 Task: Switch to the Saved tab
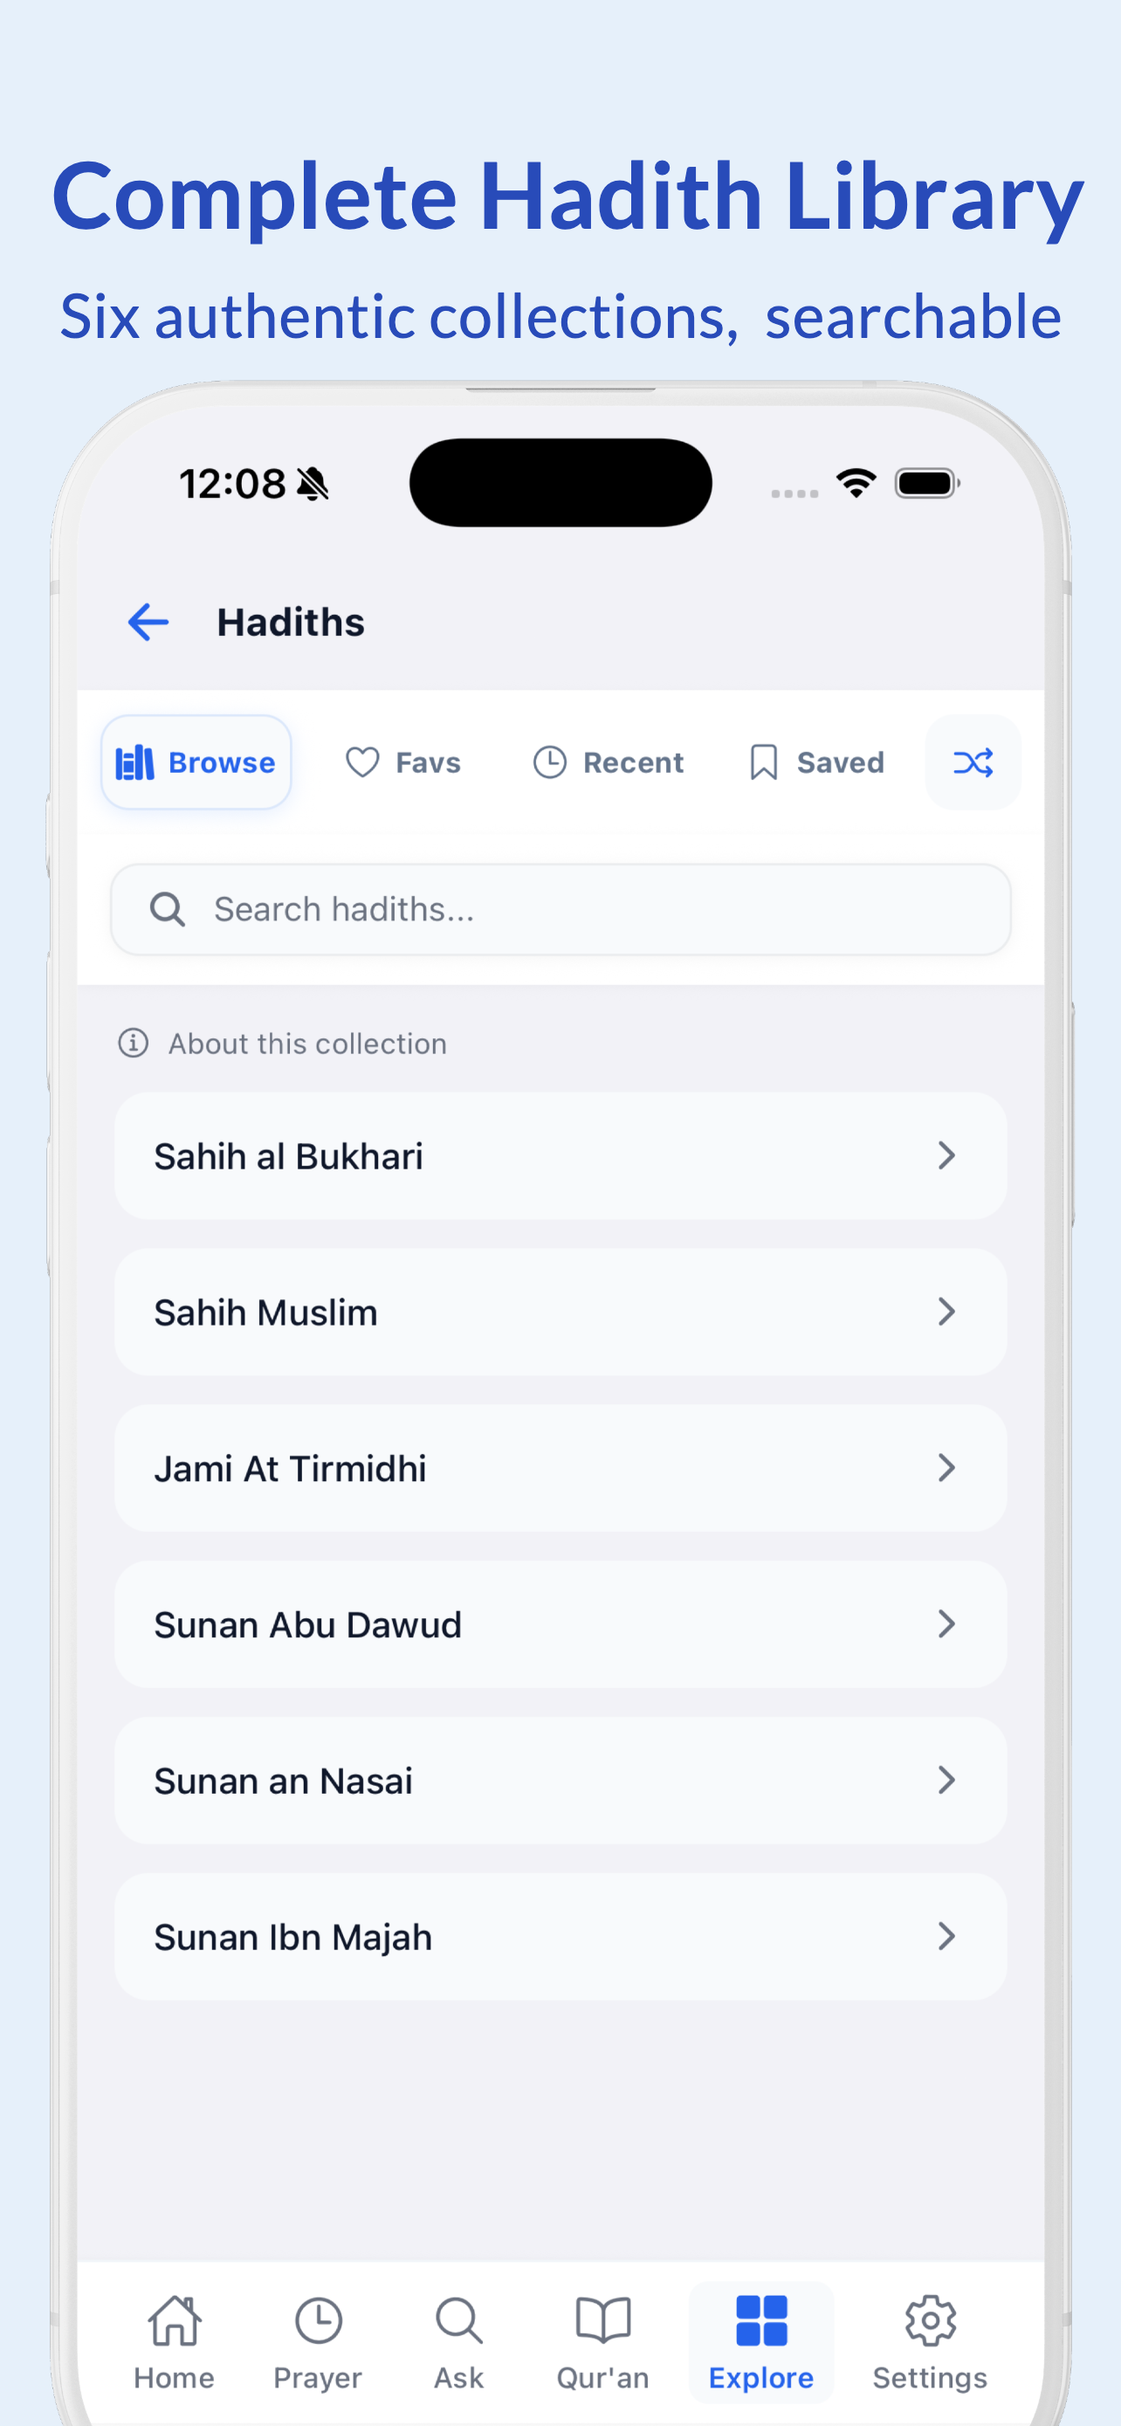click(x=816, y=762)
